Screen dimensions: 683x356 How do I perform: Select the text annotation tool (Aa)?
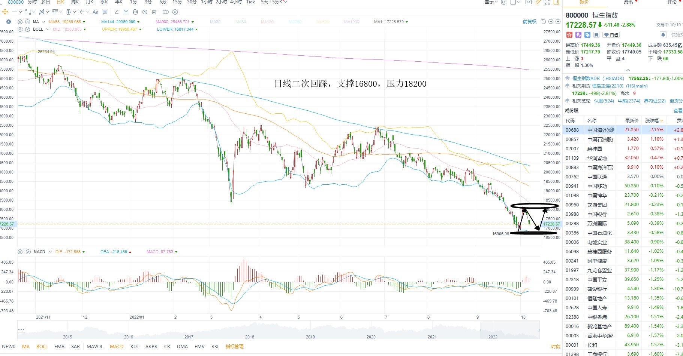(x=95, y=12)
